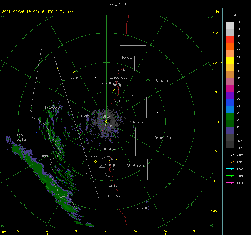This screenshot has height=235, width=251.
Task: Click the HighRiver label
Action: [x=116, y=196]
